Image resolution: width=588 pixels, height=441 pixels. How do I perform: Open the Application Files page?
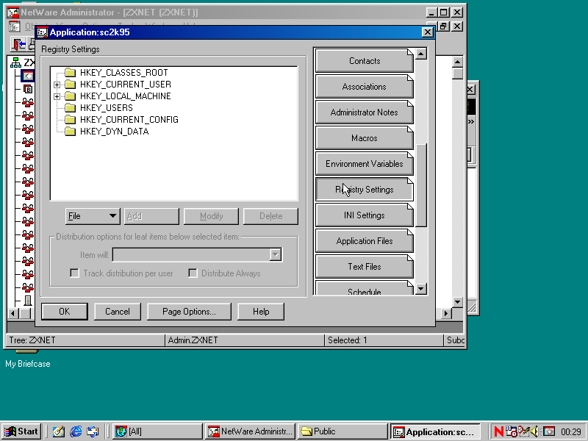pyautogui.click(x=364, y=241)
